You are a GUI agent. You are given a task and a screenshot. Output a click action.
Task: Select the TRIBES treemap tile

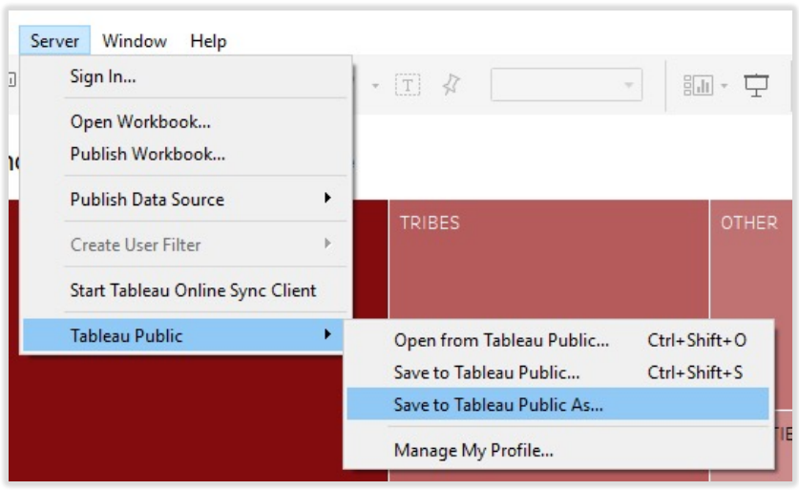tap(549, 260)
